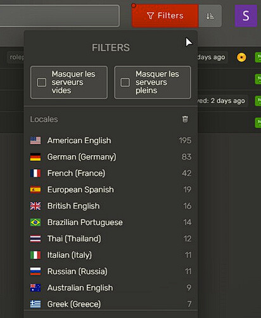
Task: Choose Australian English locale
Action: click(111, 288)
